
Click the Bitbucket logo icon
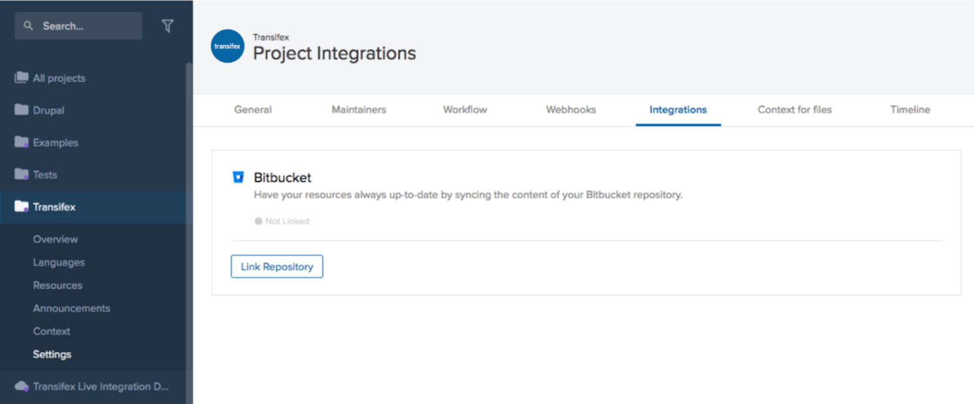239,177
